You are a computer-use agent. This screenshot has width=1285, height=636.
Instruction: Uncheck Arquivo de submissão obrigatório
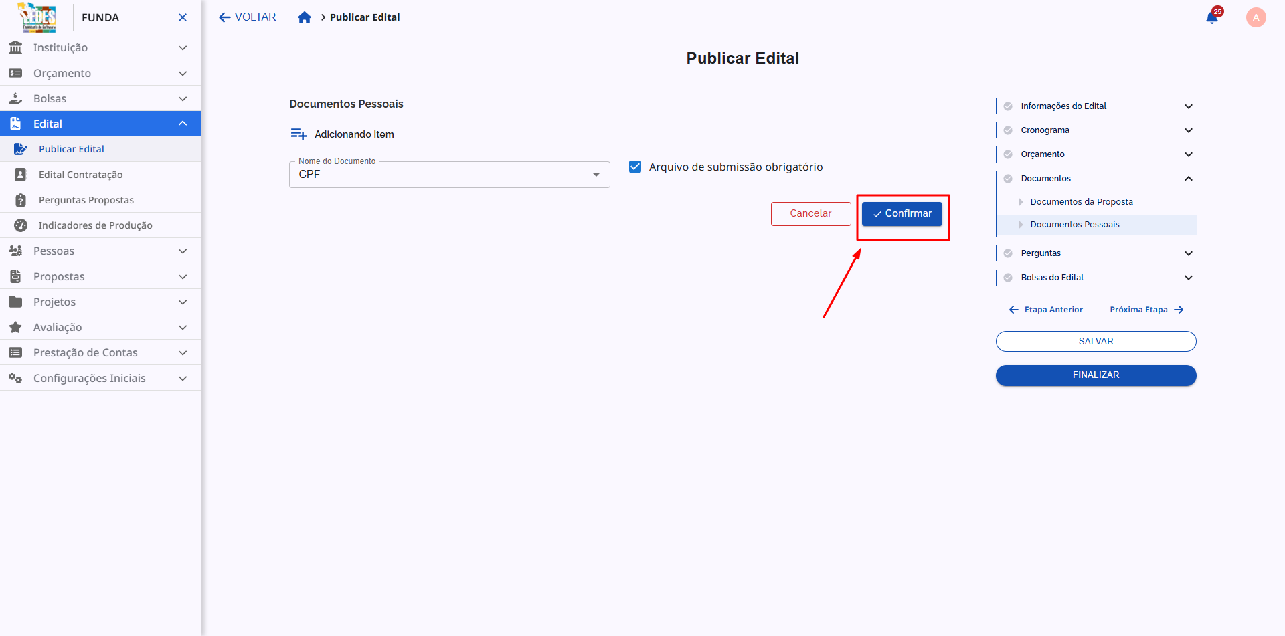(x=635, y=167)
